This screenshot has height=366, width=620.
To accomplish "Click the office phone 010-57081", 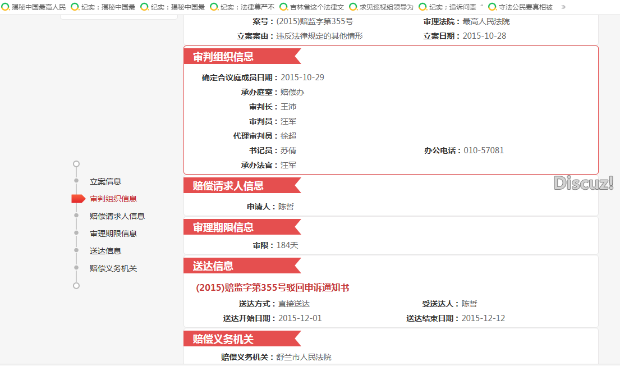I will 484,151.
